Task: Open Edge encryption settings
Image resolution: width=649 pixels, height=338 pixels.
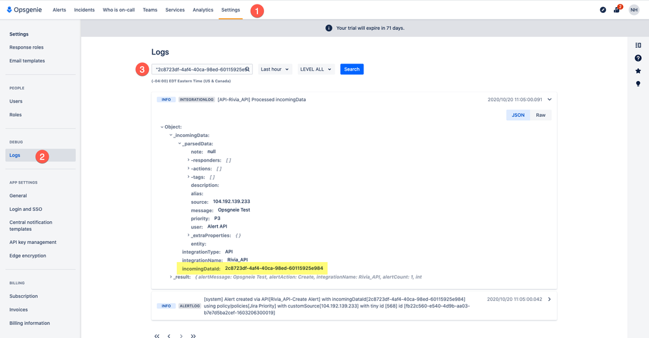Action: pos(28,256)
